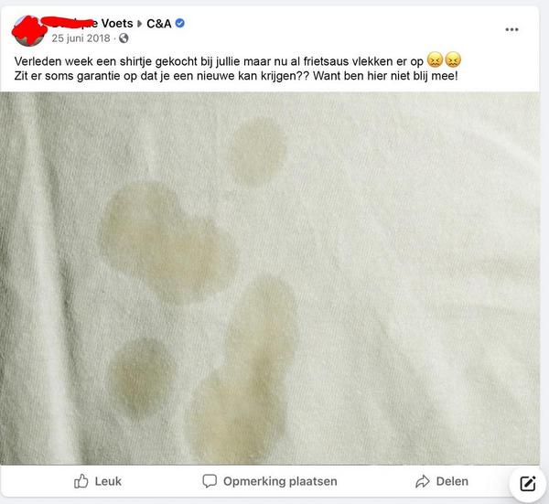The height and width of the screenshot is (504, 549).
Task: Click the blue verified badge beside C&A
Action: 180,24
